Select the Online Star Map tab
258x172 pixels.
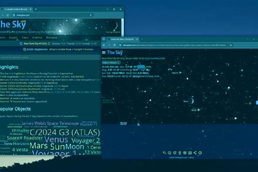(123, 39)
